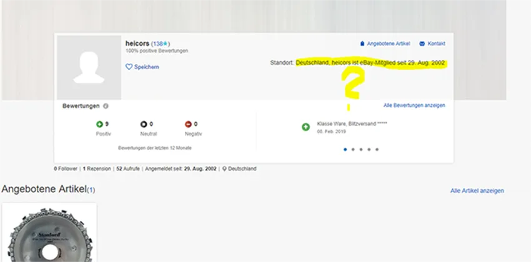Select the third review carousel dot
The image size is (531, 262).
click(361, 150)
